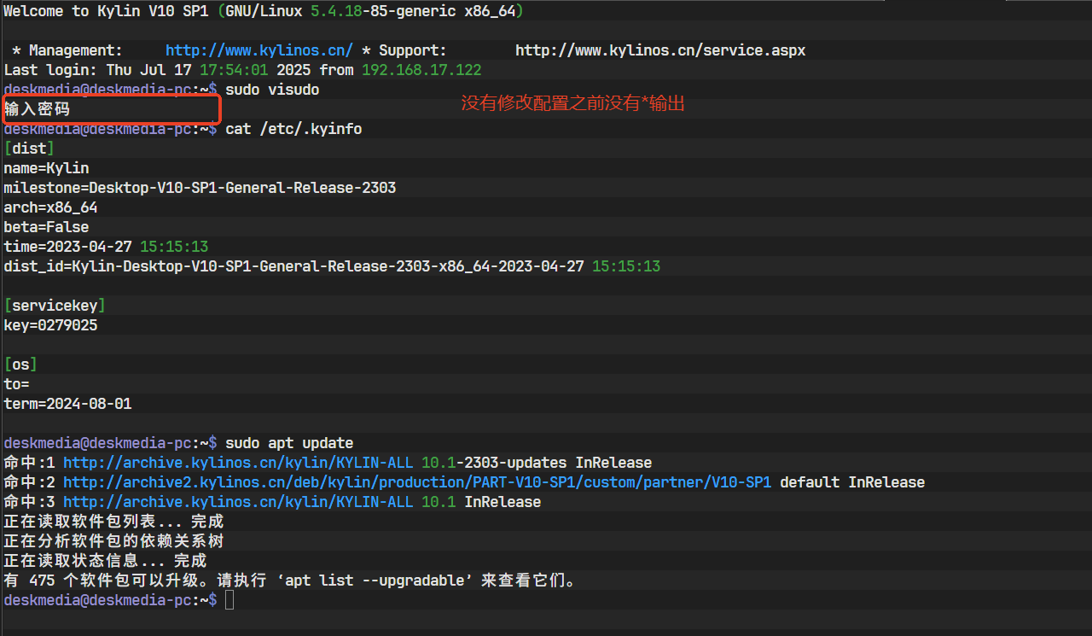Click the '[os]' section header

click(x=20, y=365)
